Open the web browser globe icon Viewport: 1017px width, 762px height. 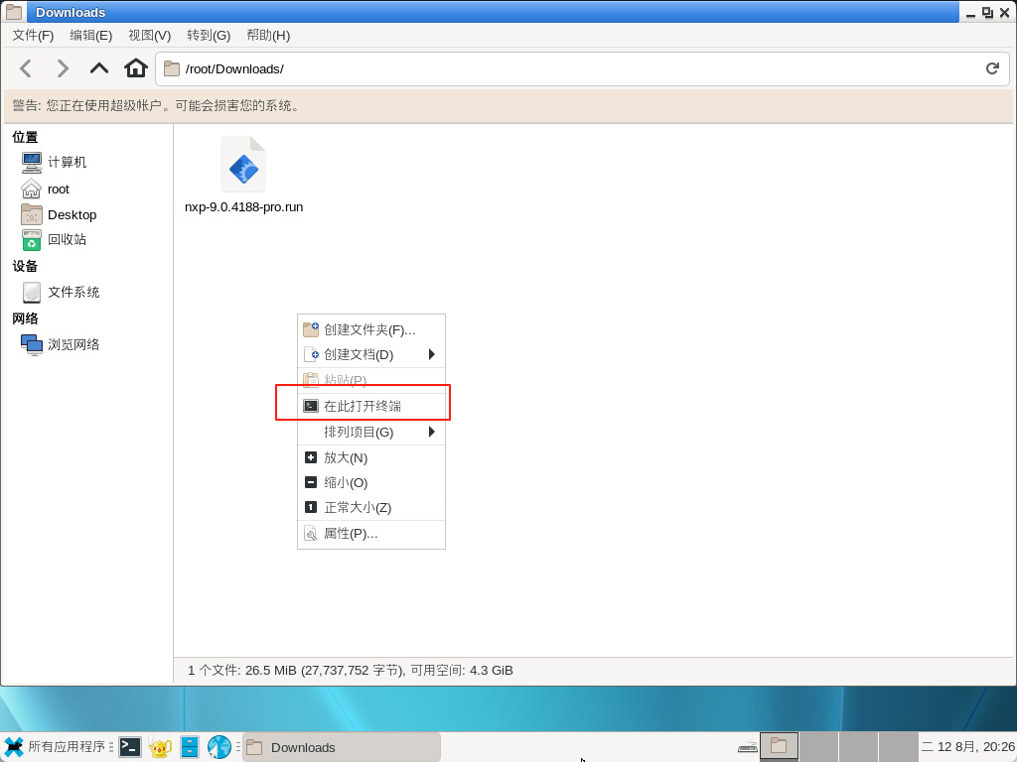(218, 747)
